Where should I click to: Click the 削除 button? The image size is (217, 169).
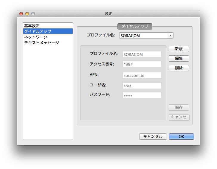coord(179,68)
